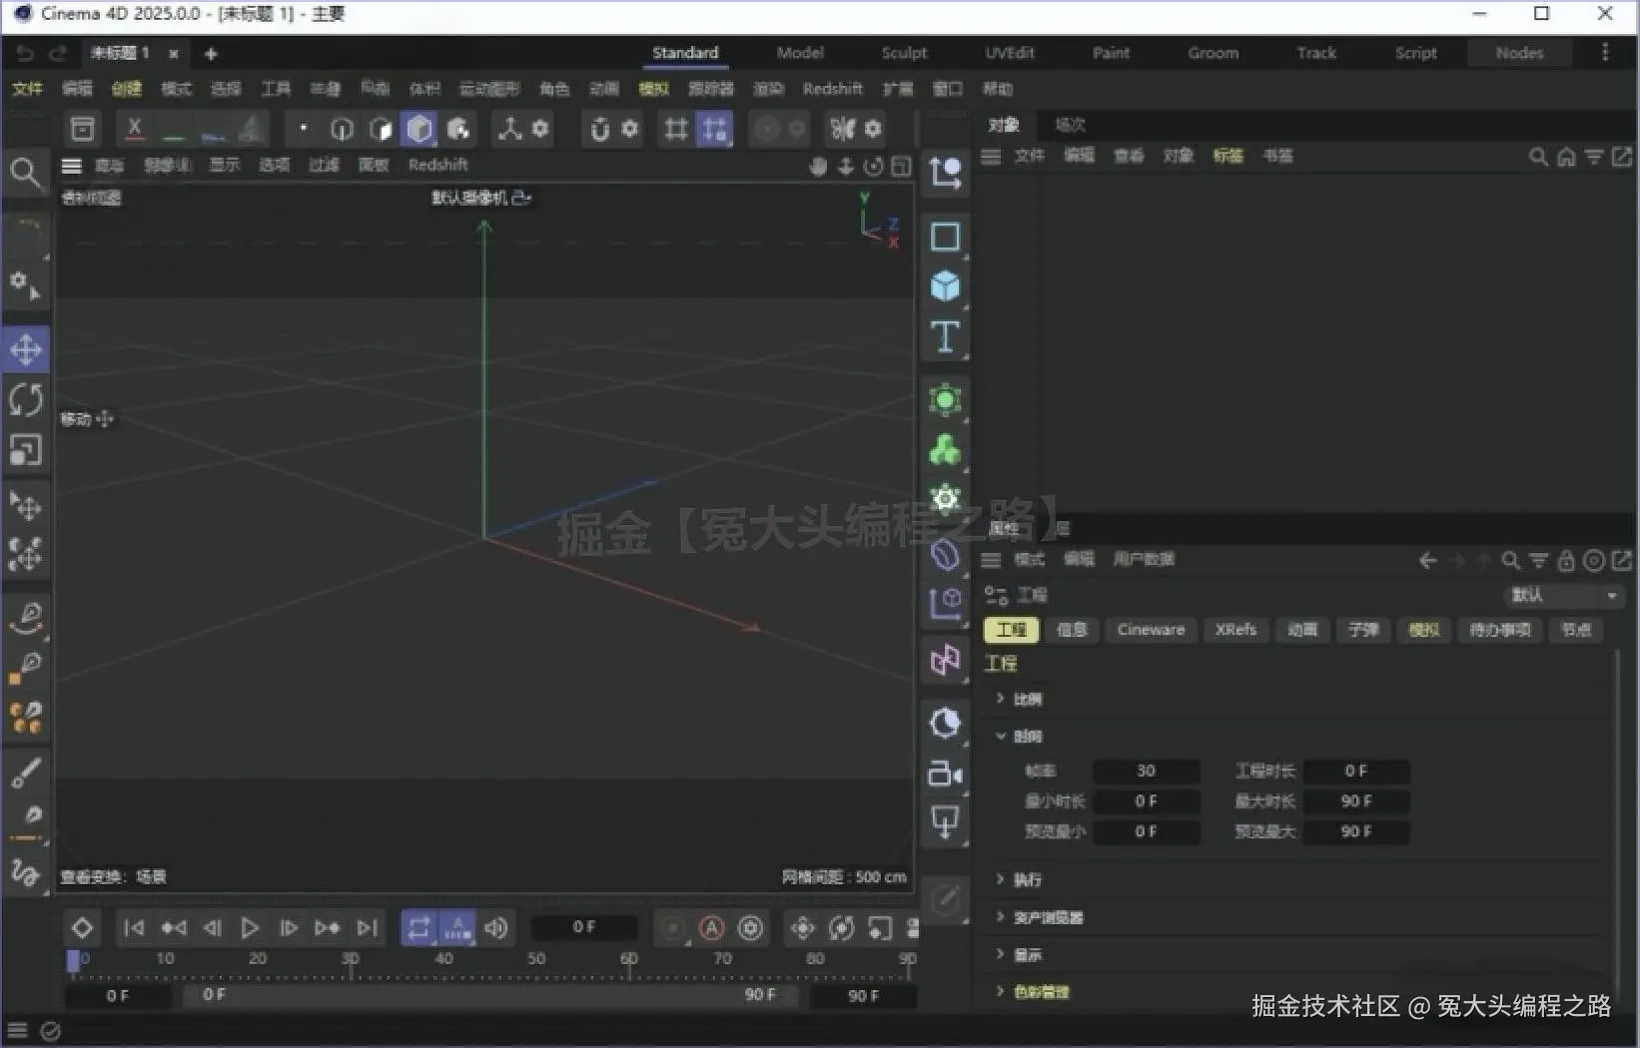Open the 默认 preset dropdown in the attributes panel

(x=1563, y=596)
